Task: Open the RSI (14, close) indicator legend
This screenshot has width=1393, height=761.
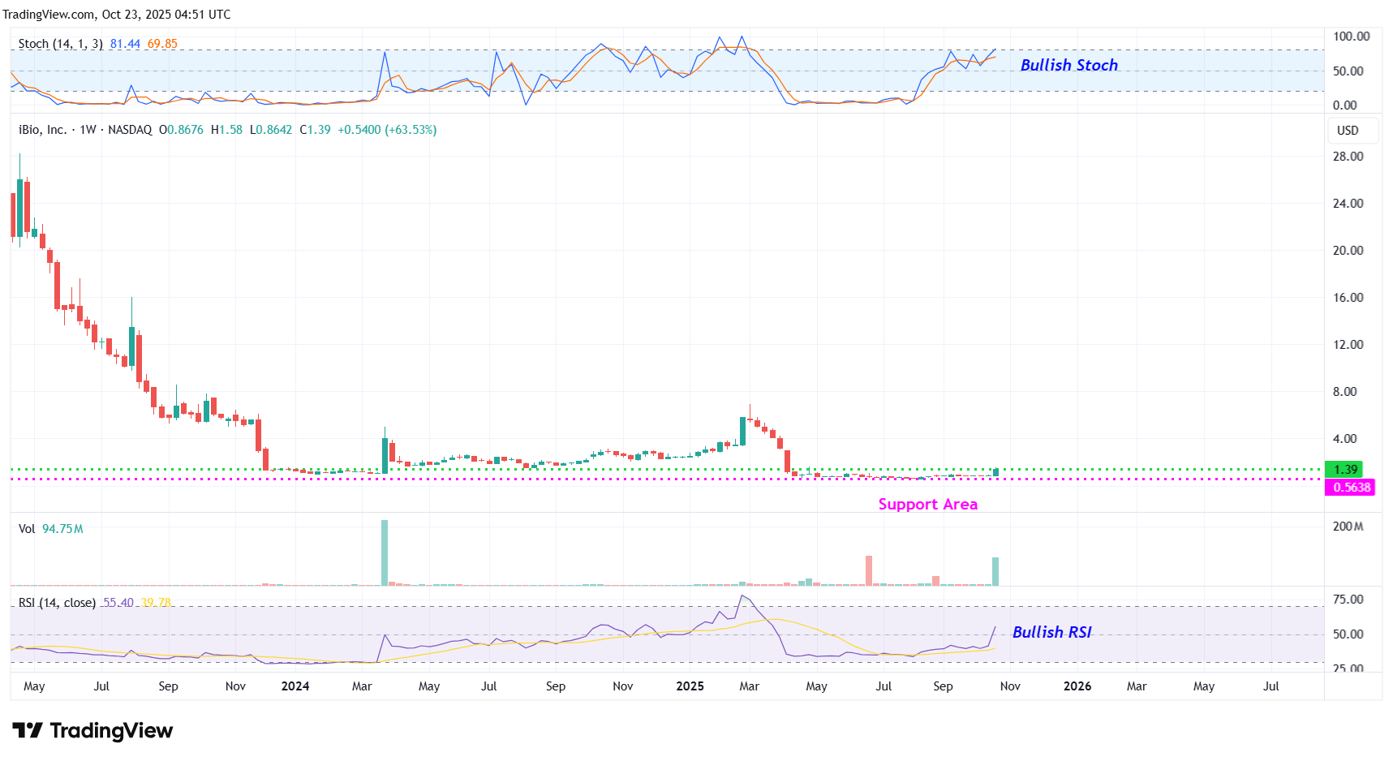Action: pos(57,603)
